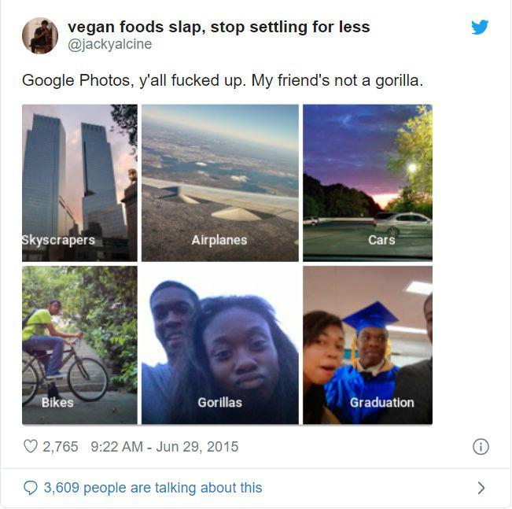Screen dimensions: 512x509
Task: Click the 2,765 likes count
Action: tap(61, 446)
